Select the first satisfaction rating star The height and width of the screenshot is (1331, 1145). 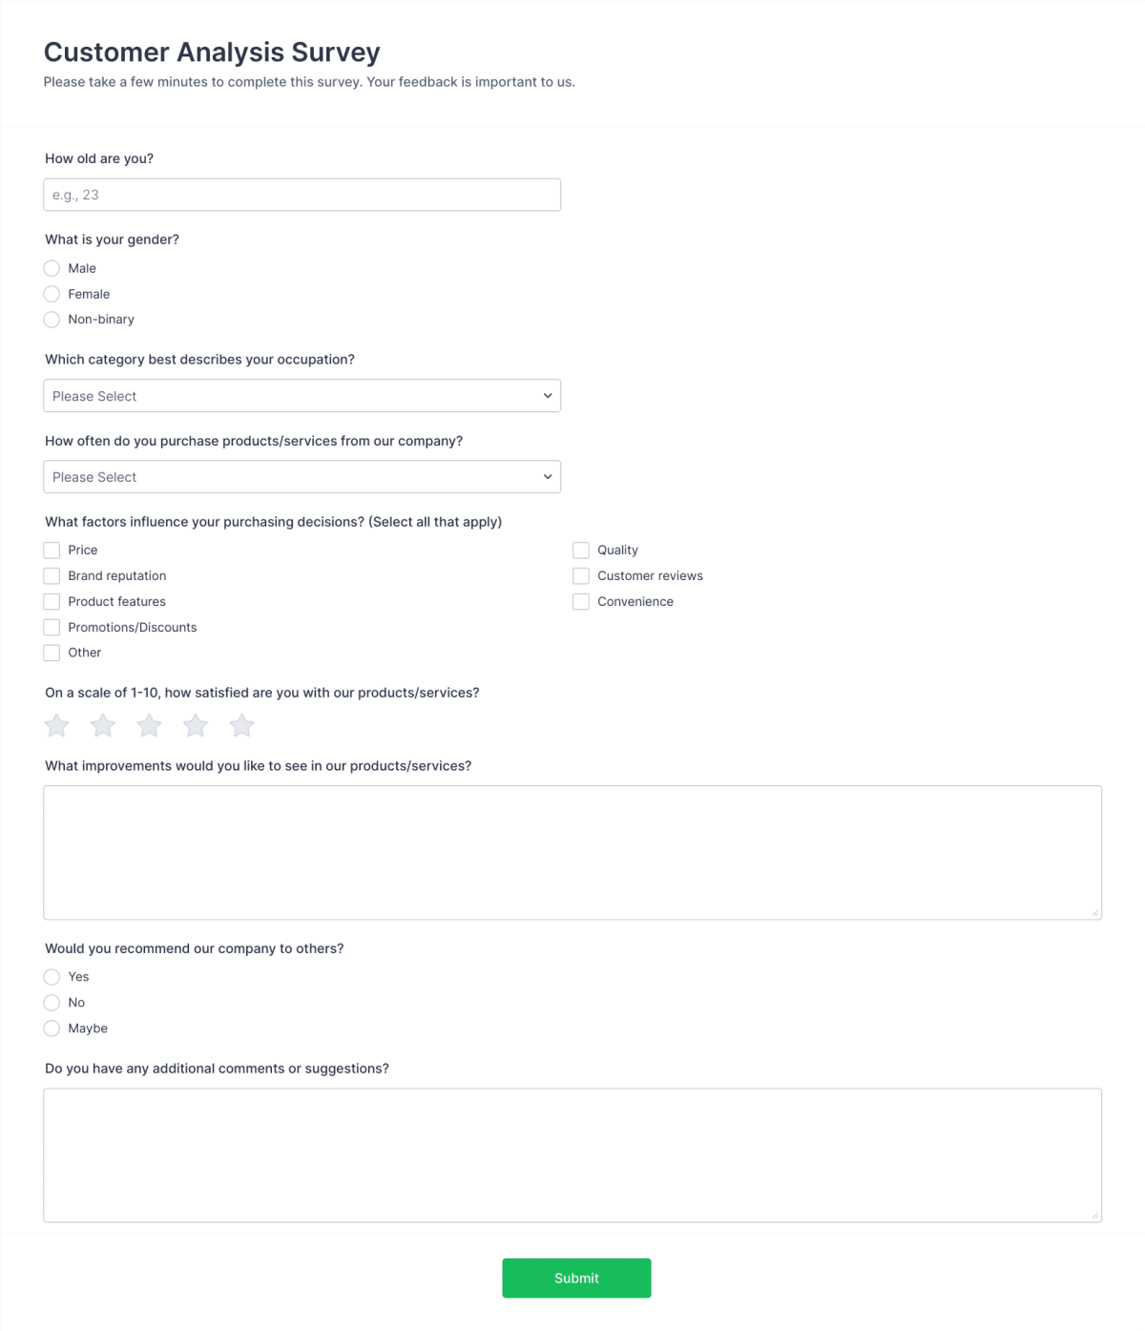[55, 725]
